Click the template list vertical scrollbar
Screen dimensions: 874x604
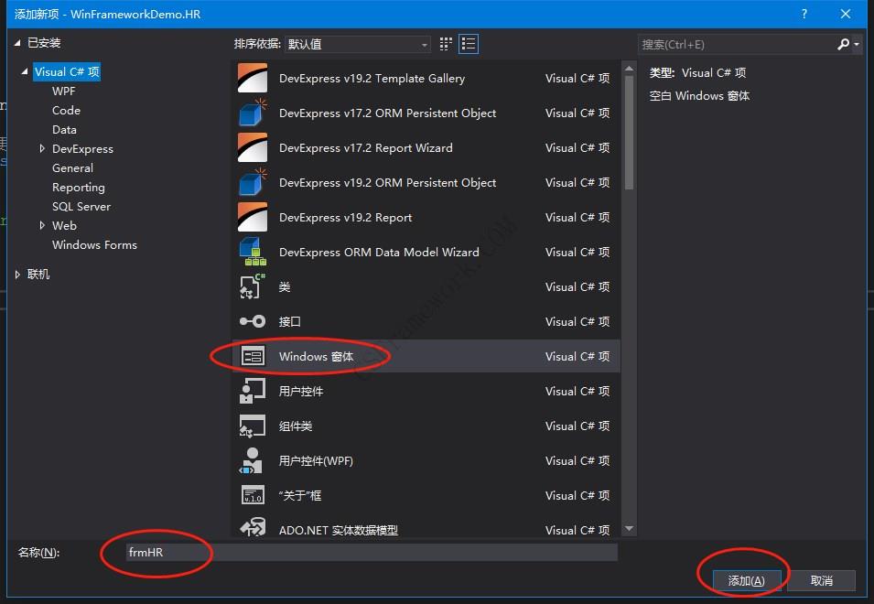tap(628, 128)
